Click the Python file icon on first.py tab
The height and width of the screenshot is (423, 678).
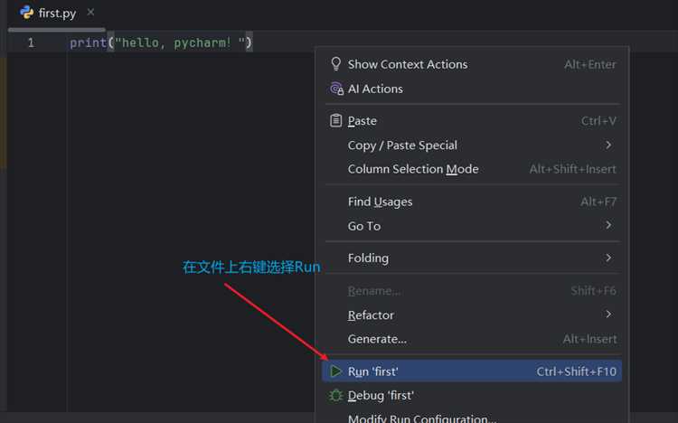(x=27, y=13)
